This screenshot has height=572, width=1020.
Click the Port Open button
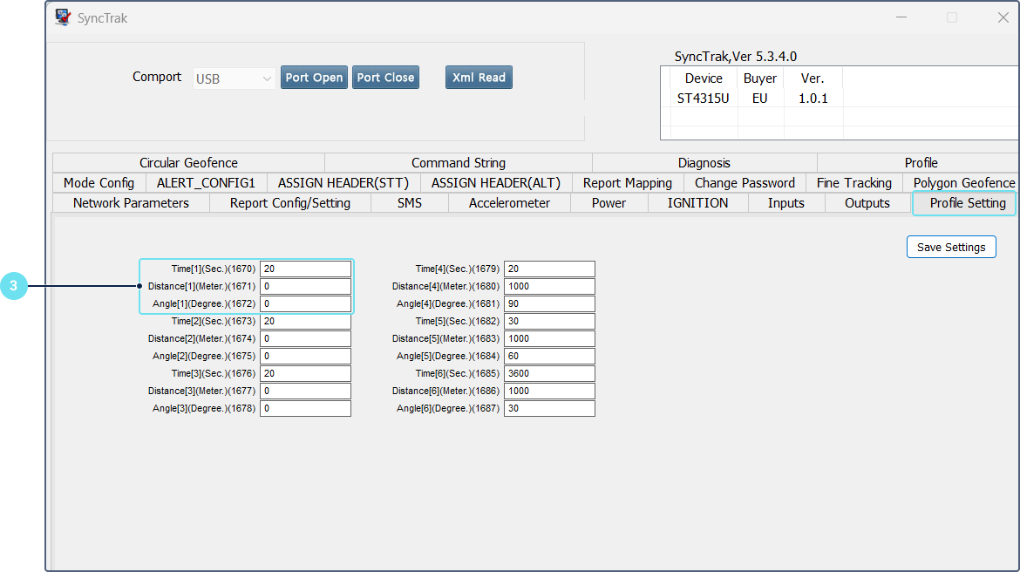(x=314, y=78)
